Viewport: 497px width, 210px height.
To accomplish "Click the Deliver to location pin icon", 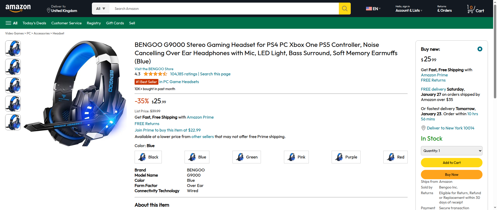I will point(48,10).
